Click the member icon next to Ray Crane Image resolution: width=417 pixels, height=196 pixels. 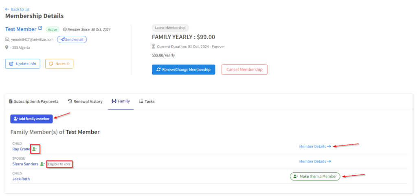pyautogui.click(x=35, y=149)
